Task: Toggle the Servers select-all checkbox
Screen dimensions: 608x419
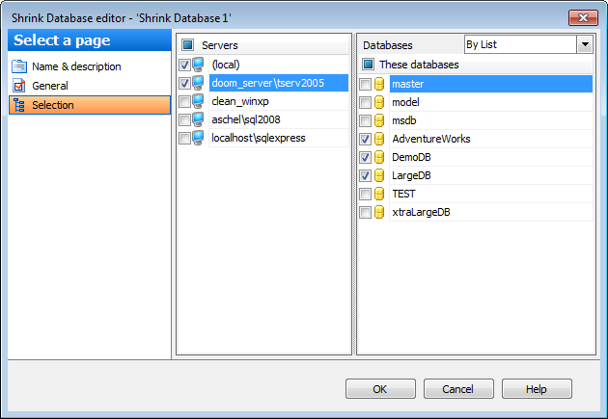Action: (x=187, y=45)
